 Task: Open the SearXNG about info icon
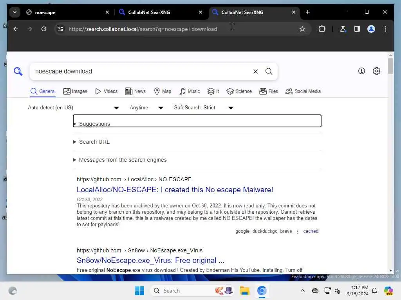(x=361, y=71)
